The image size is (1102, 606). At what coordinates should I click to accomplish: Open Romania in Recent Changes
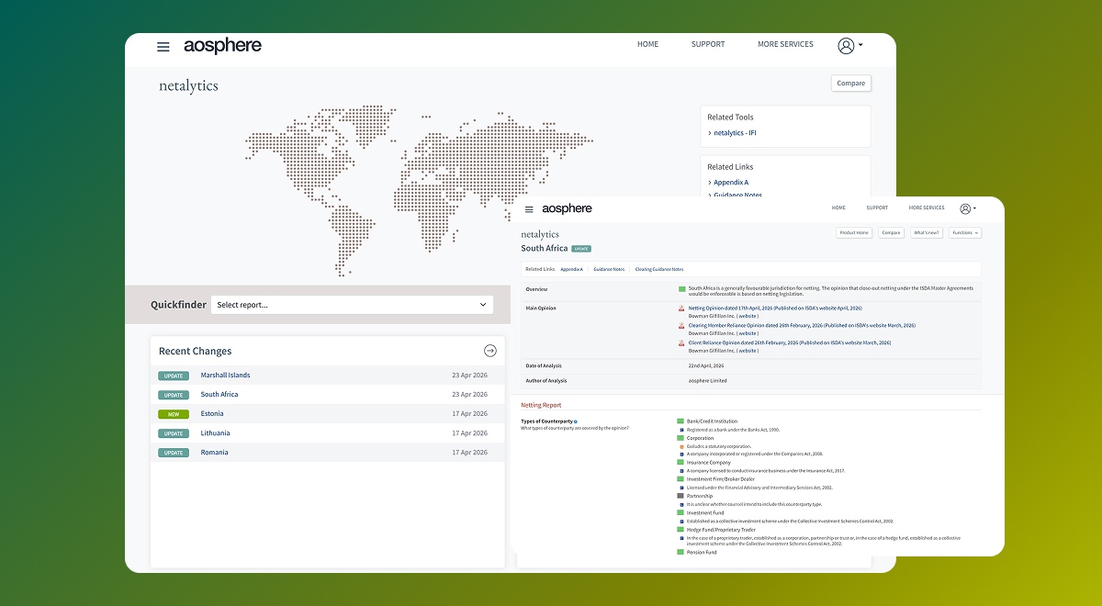[214, 453]
